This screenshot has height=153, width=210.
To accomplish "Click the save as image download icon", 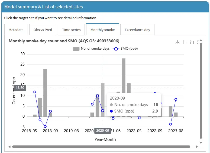I will click(177, 42).
